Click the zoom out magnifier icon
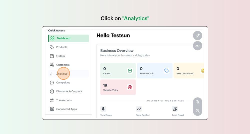Viewport: 250px width, 134px height. coord(197,111)
